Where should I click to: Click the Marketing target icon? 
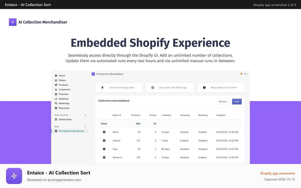56,103
